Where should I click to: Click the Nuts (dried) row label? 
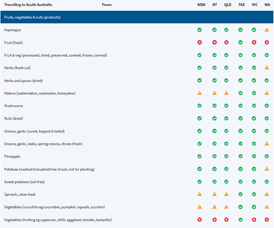[x=14, y=119]
